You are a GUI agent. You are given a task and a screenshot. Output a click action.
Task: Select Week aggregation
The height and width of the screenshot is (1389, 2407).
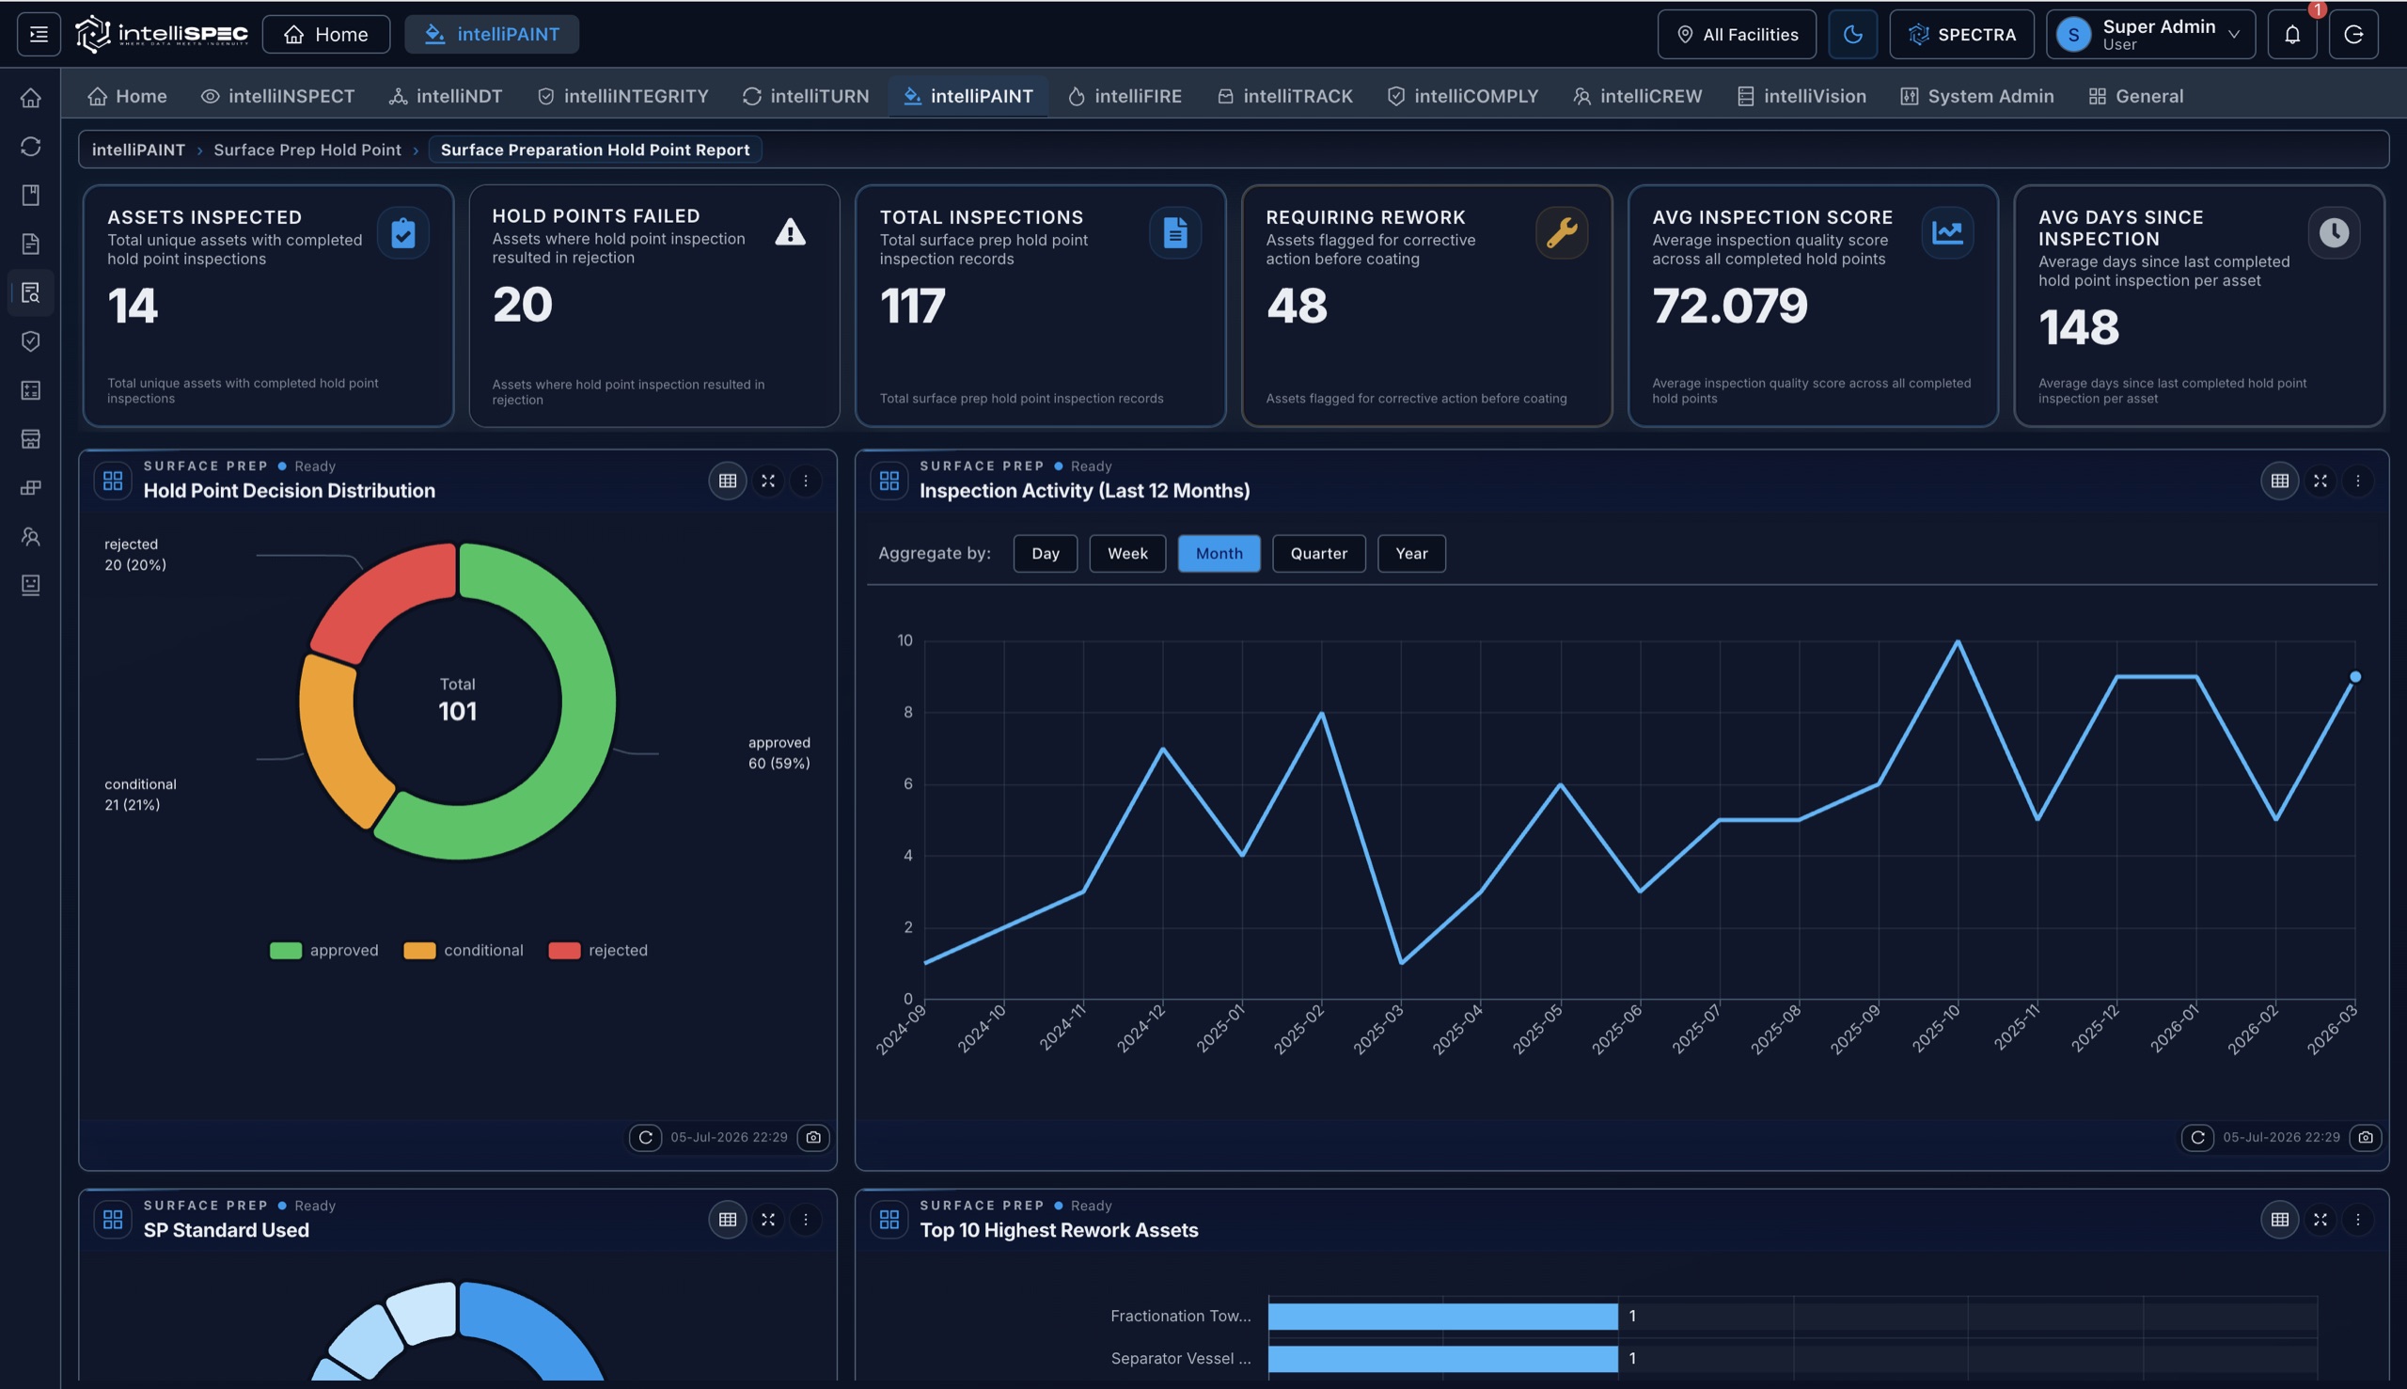tap(1127, 553)
